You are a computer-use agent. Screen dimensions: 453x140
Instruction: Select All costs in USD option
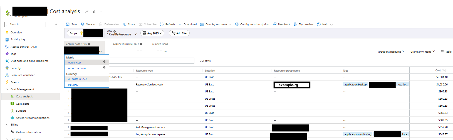77,79
